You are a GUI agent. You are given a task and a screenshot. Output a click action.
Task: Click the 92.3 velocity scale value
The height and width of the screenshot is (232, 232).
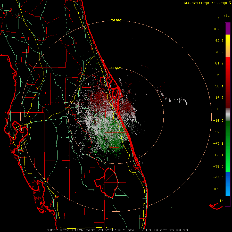coord(219,40)
